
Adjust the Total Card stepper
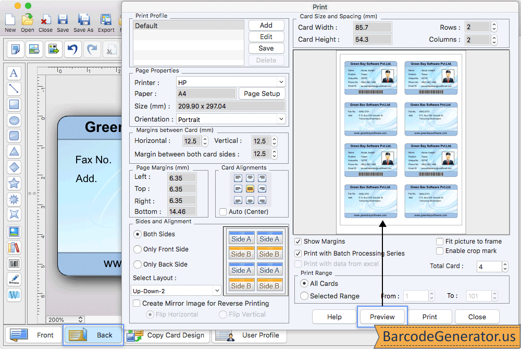click(x=505, y=267)
